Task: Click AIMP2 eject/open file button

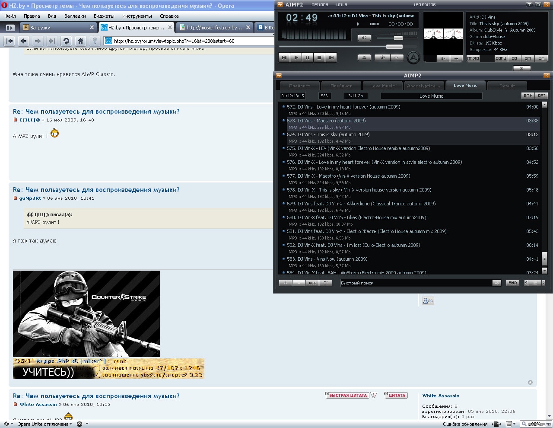Action: (x=364, y=57)
